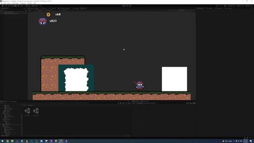Viewport: 254px width, 143px height.
Task: Select the Rect tool in Unity toolbar
Action: click(x=15, y=6)
